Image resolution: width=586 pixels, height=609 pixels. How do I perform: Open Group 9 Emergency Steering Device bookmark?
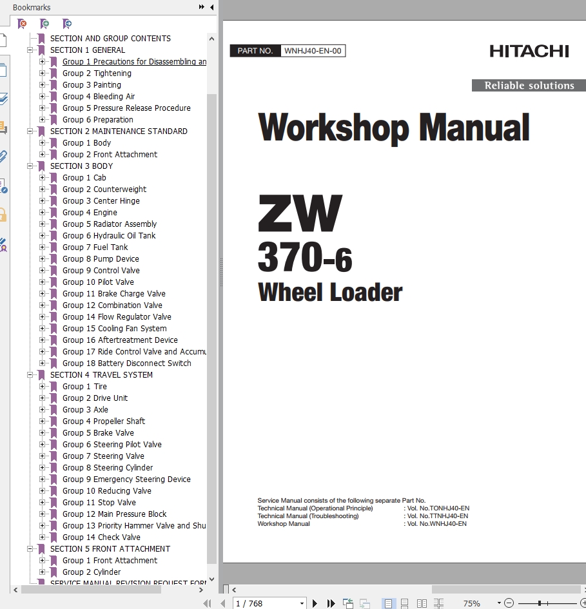tap(126, 479)
